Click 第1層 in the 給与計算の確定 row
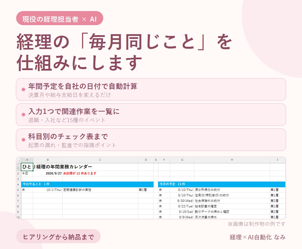Screen dimensions: 302x249 tap(275, 206)
